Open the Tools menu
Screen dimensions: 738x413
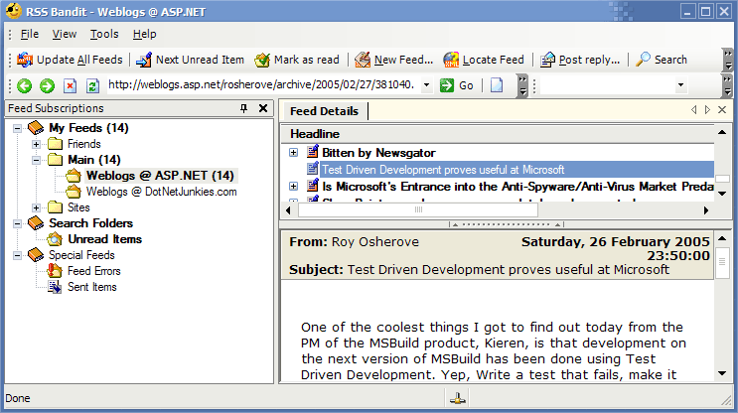point(104,34)
